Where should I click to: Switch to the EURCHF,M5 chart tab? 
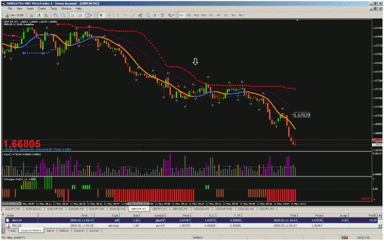55,209
